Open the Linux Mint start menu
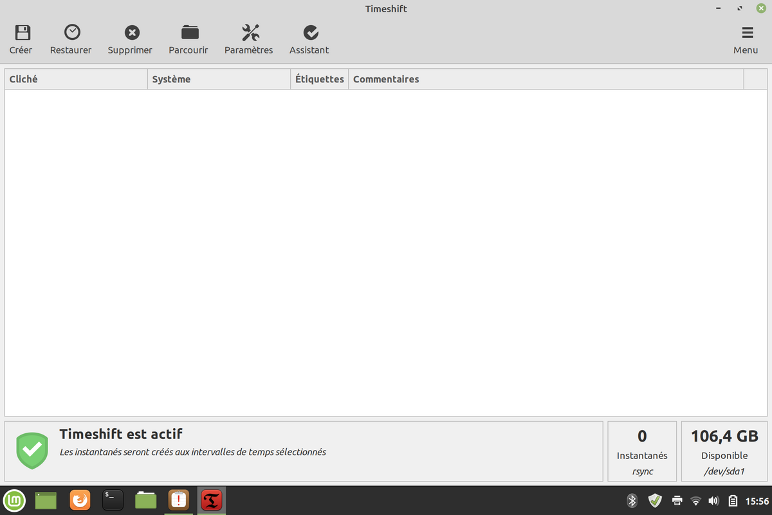Viewport: 772px width, 515px height. click(14, 500)
